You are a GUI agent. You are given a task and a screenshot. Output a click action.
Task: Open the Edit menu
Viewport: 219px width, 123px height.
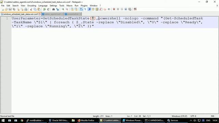coord(8,5)
